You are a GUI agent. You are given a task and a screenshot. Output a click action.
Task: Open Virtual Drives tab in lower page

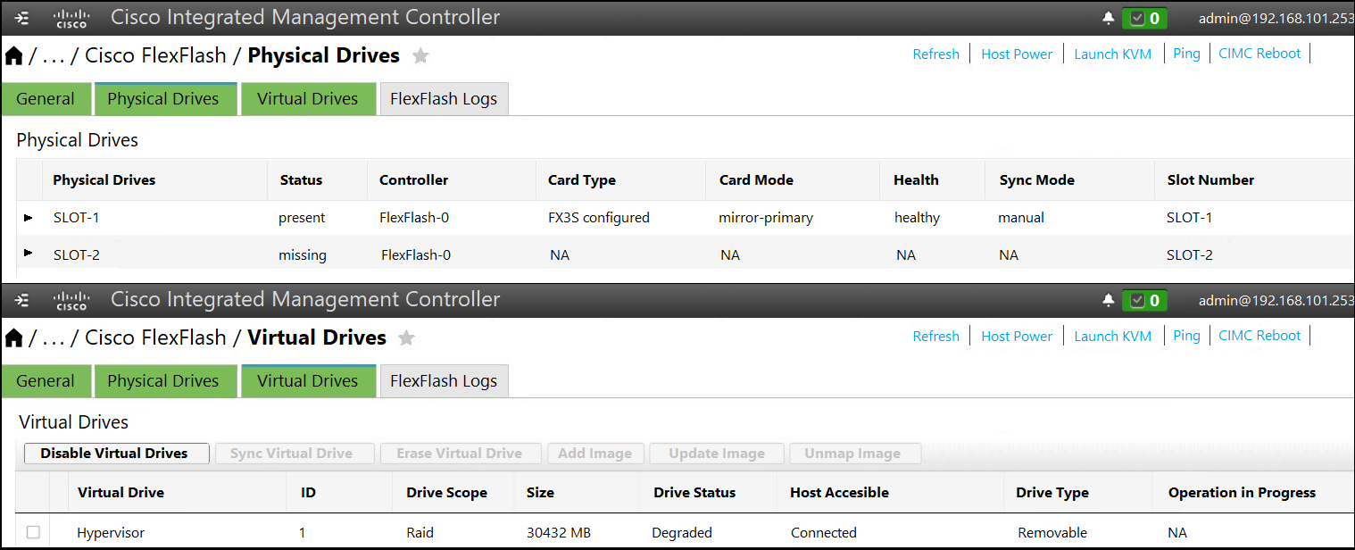pyautogui.click(x=308, y=380)
